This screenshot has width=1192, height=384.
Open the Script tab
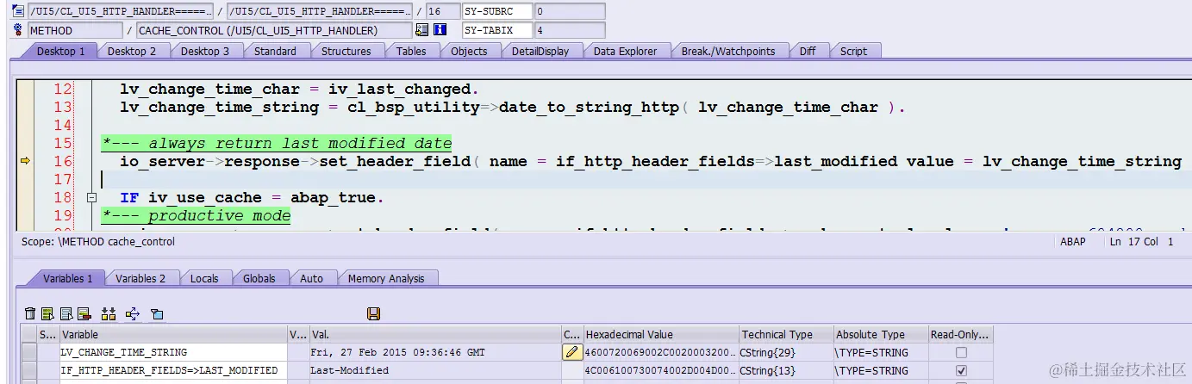(x=853, y=51)
